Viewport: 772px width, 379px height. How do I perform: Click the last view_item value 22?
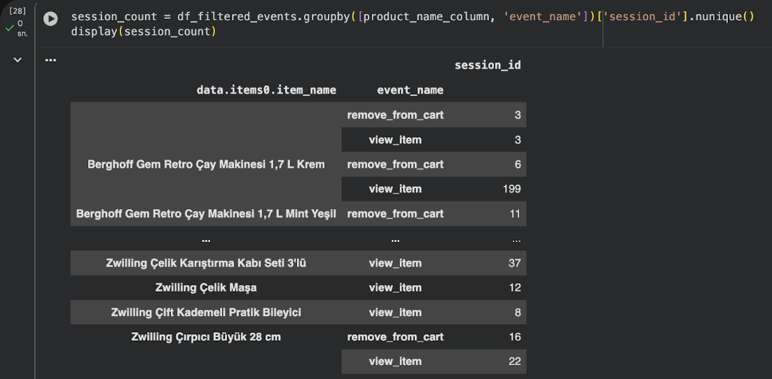click(514, 362)
